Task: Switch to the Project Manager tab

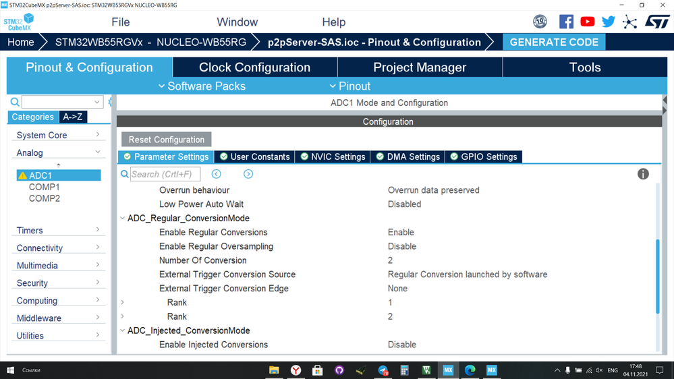Action: (x=420, y=67)
